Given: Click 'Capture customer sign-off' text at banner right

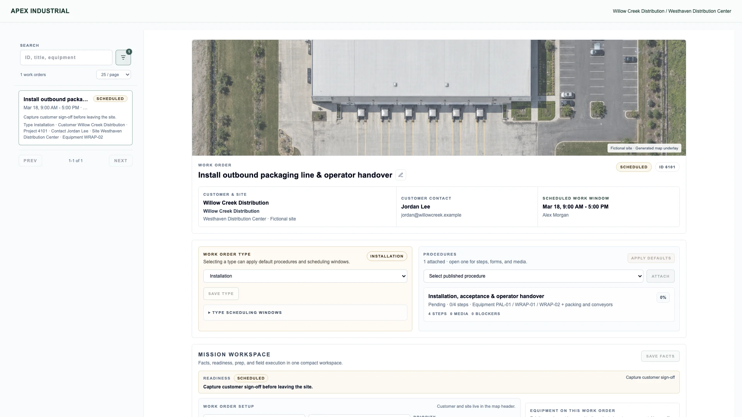Looking at the screenshot, I should click(650, 378).
